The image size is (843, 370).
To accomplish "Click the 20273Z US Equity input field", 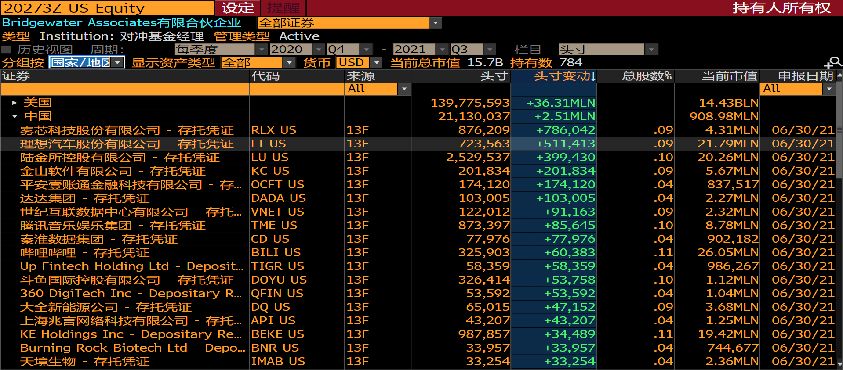I will point(108,8).
